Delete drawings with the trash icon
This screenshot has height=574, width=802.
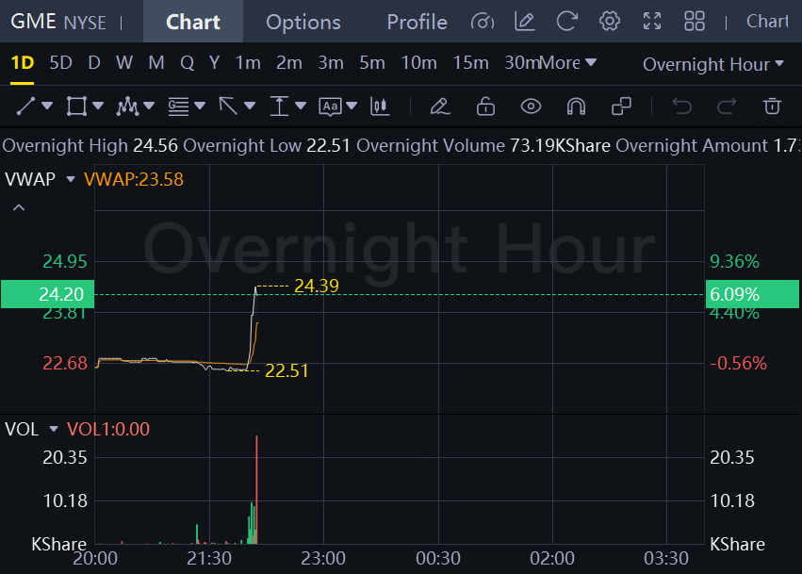pyautogui.click(x=772, y=107)
